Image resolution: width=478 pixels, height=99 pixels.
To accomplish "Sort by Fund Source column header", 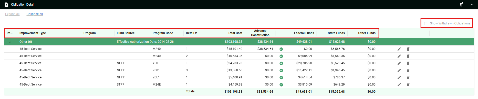I will [126, 33].
